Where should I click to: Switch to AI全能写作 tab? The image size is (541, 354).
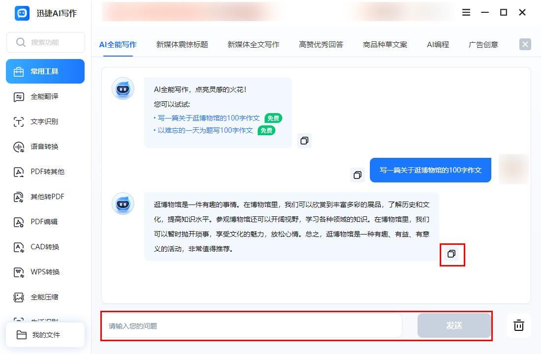click(x=118, y=45)
